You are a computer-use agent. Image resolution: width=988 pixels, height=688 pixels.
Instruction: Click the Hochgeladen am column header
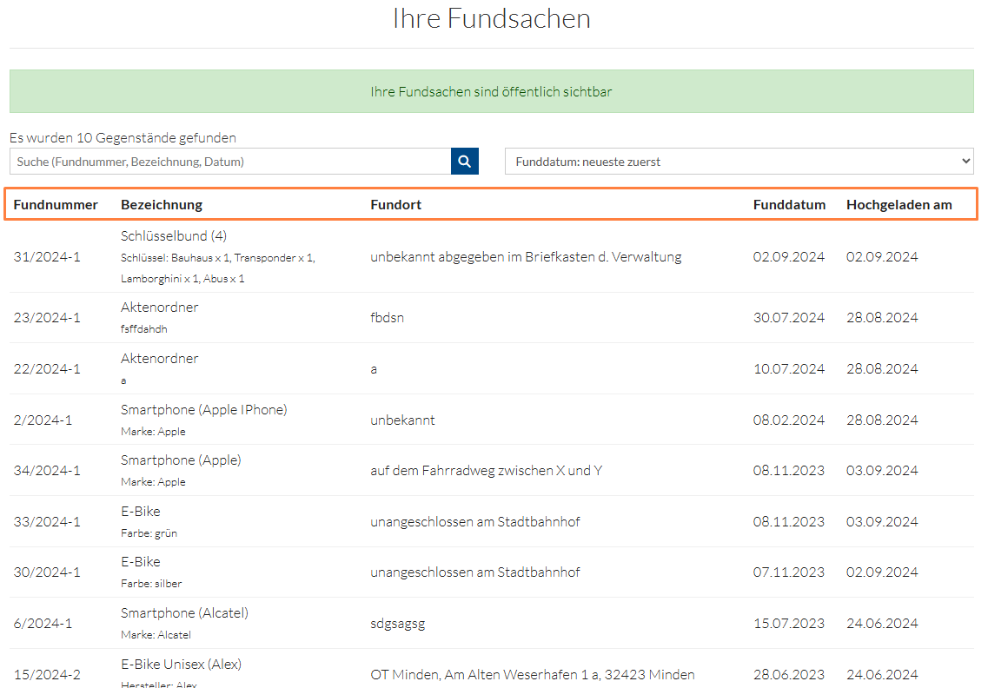click(898, 205)
